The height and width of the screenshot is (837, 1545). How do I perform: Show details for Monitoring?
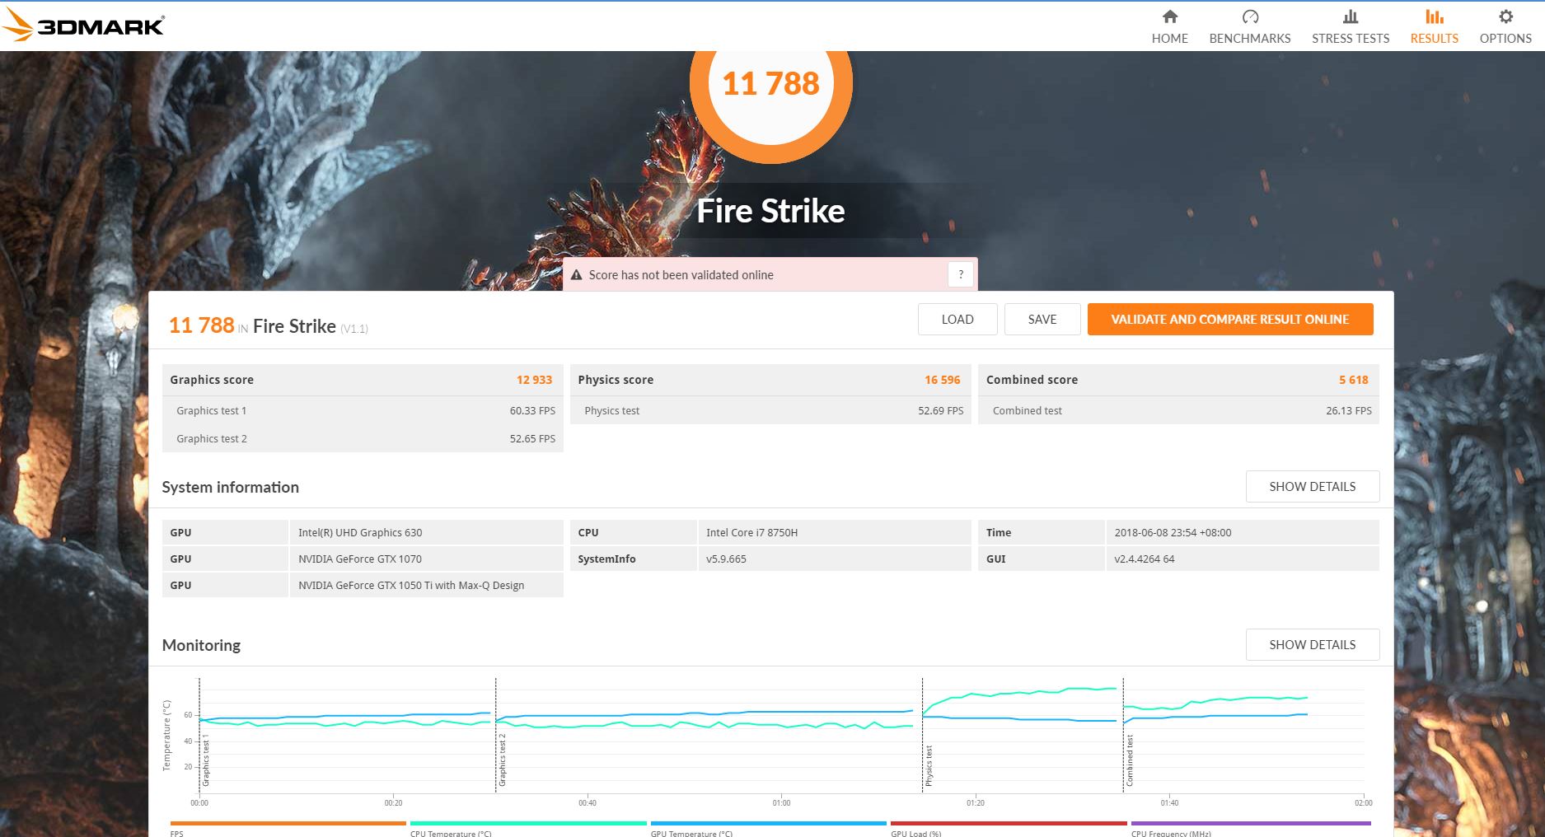point(1313,644)
